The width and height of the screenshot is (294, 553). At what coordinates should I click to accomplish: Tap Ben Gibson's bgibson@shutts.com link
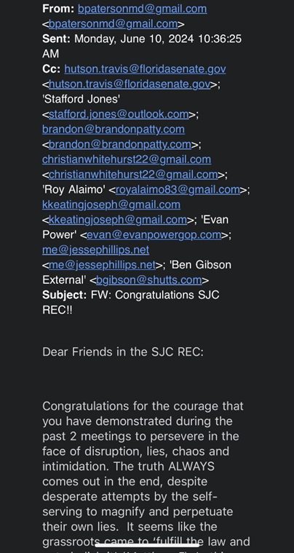(149, 280)
